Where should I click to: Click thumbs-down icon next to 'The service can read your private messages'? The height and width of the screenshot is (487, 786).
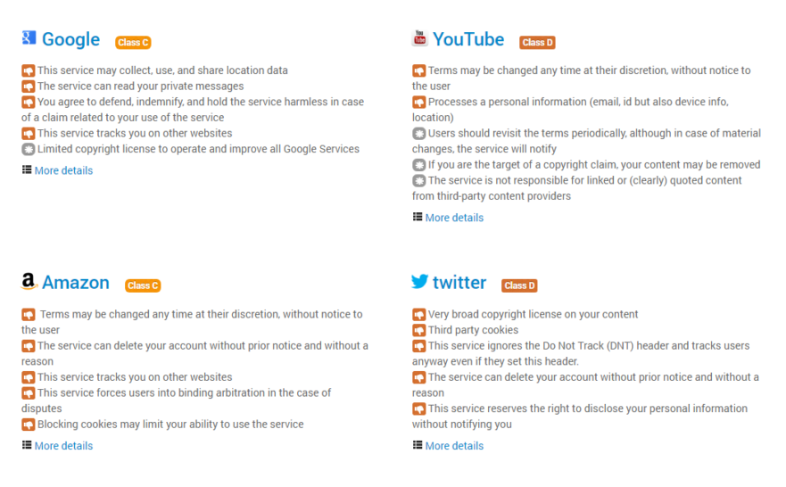click(28, 87)
